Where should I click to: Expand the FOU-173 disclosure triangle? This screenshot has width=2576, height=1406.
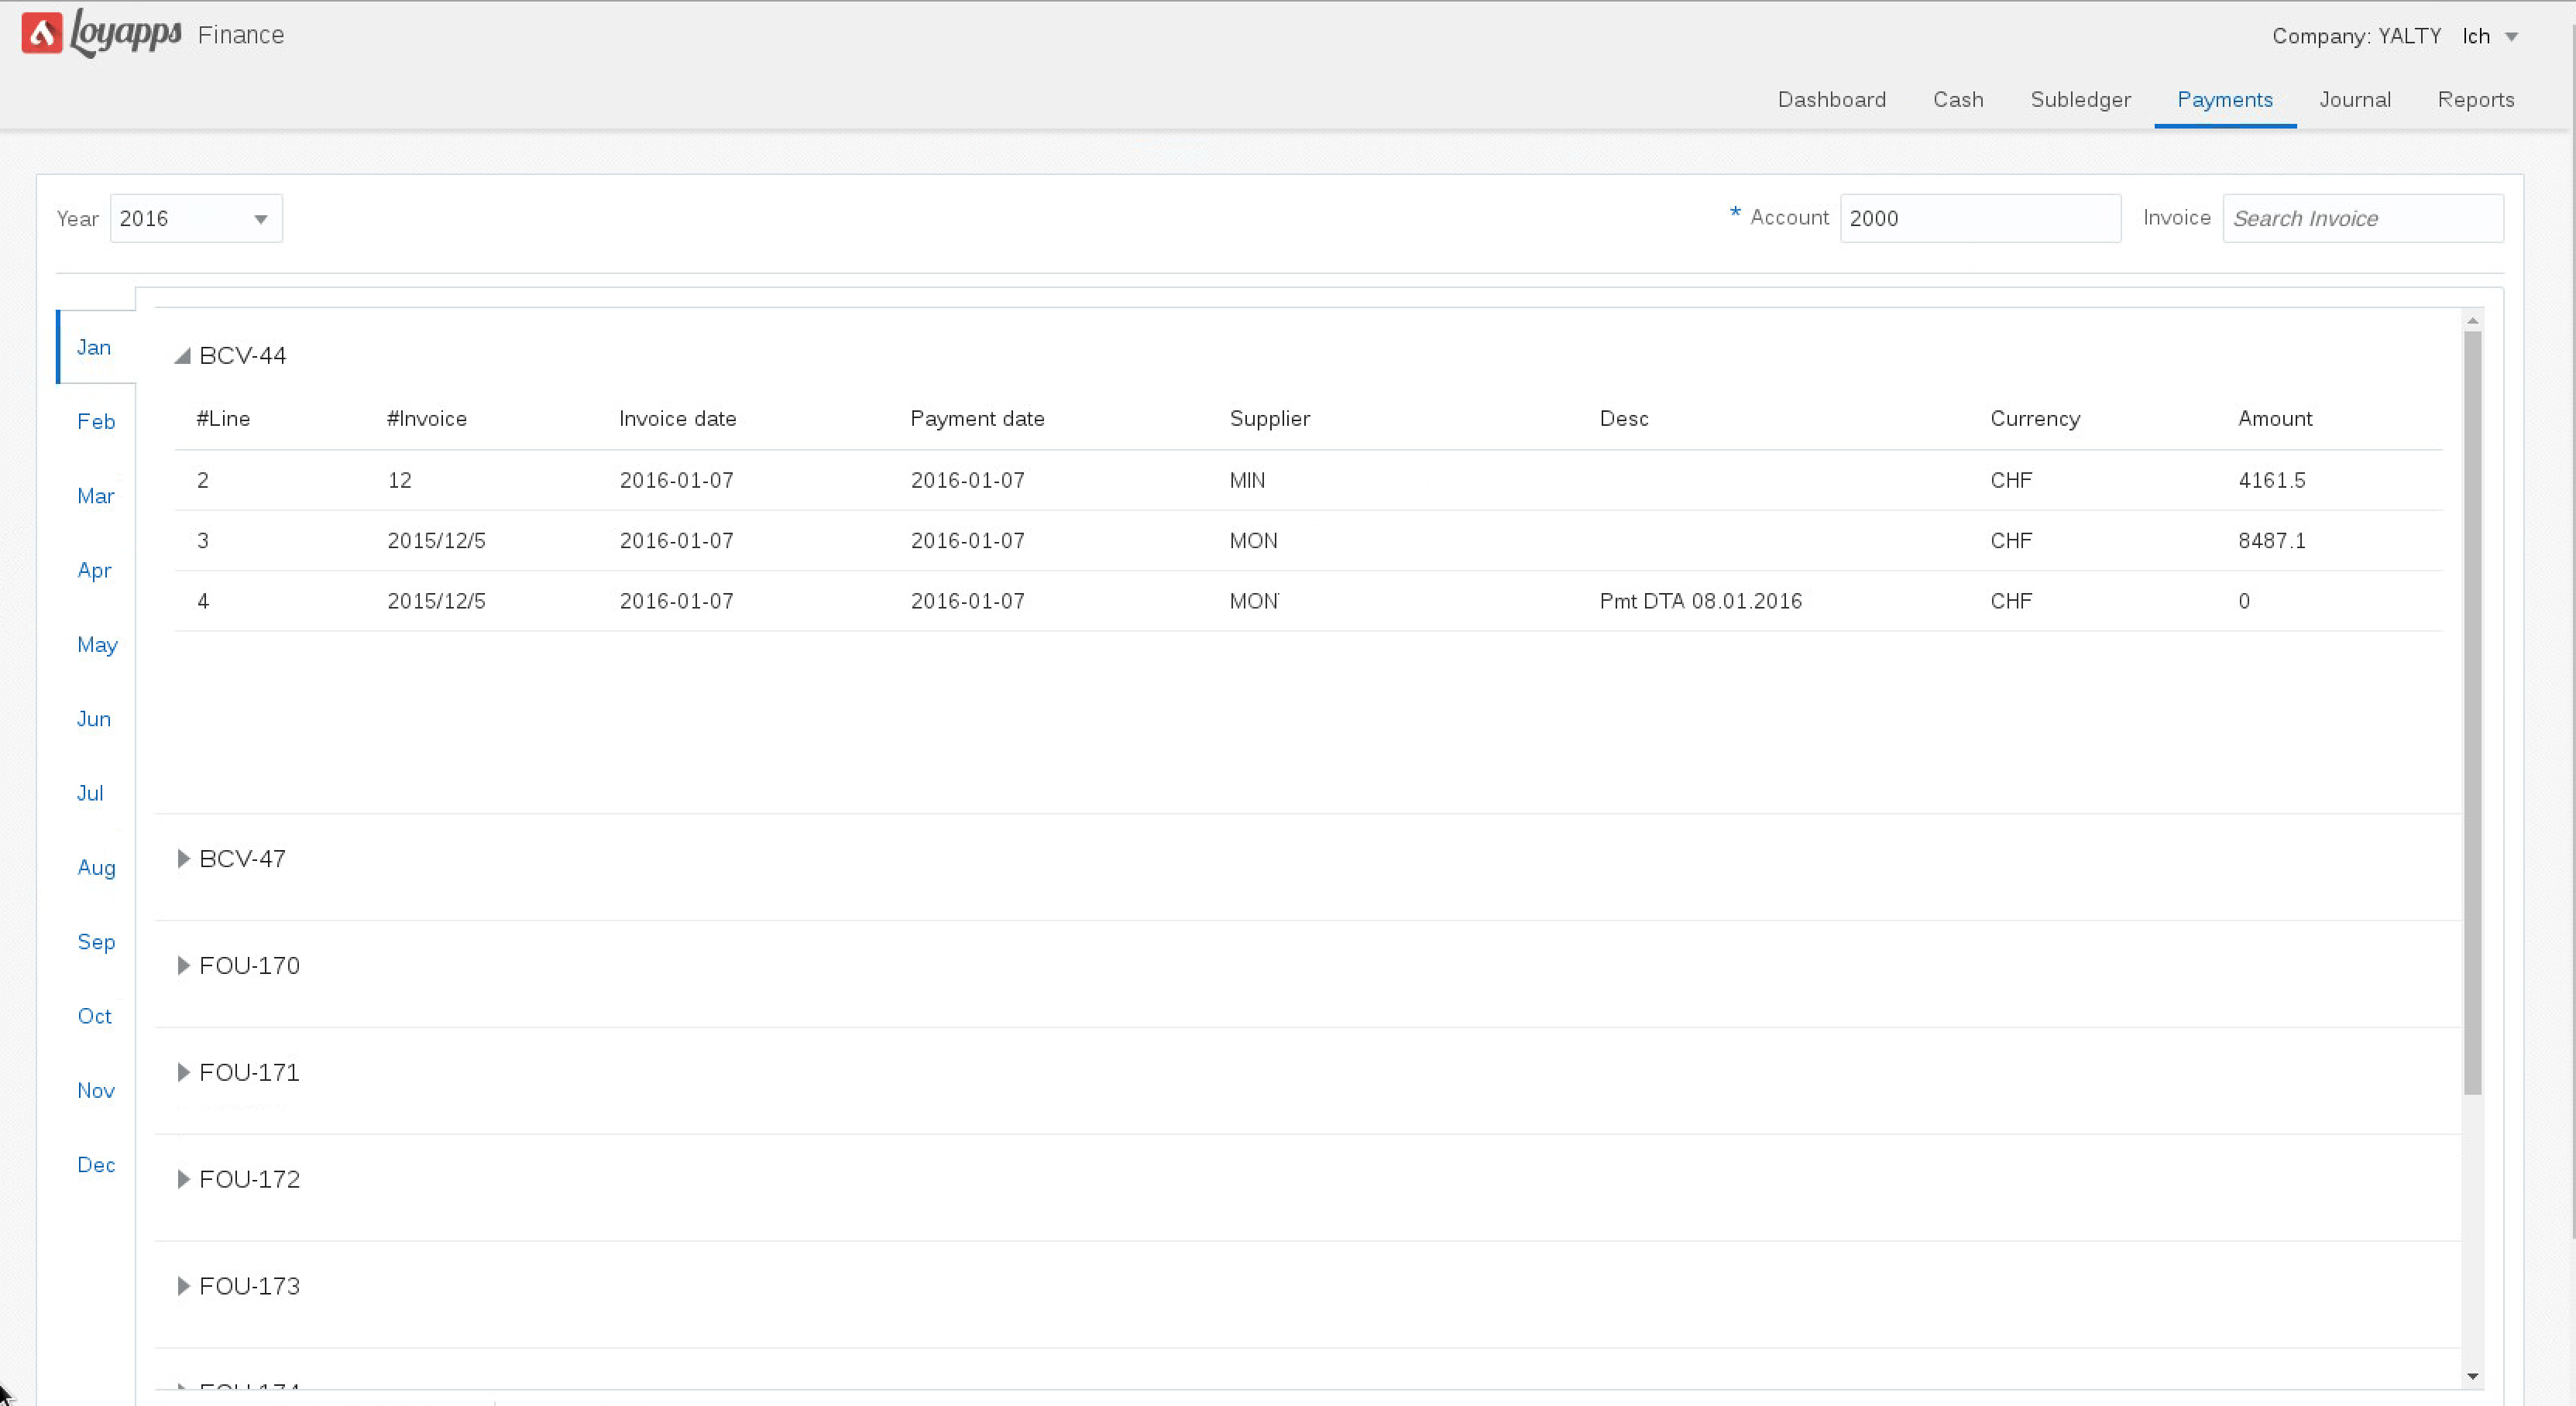[183, 1287]
